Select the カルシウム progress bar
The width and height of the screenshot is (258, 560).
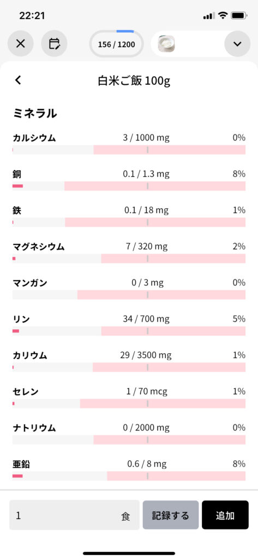point(129,150)
